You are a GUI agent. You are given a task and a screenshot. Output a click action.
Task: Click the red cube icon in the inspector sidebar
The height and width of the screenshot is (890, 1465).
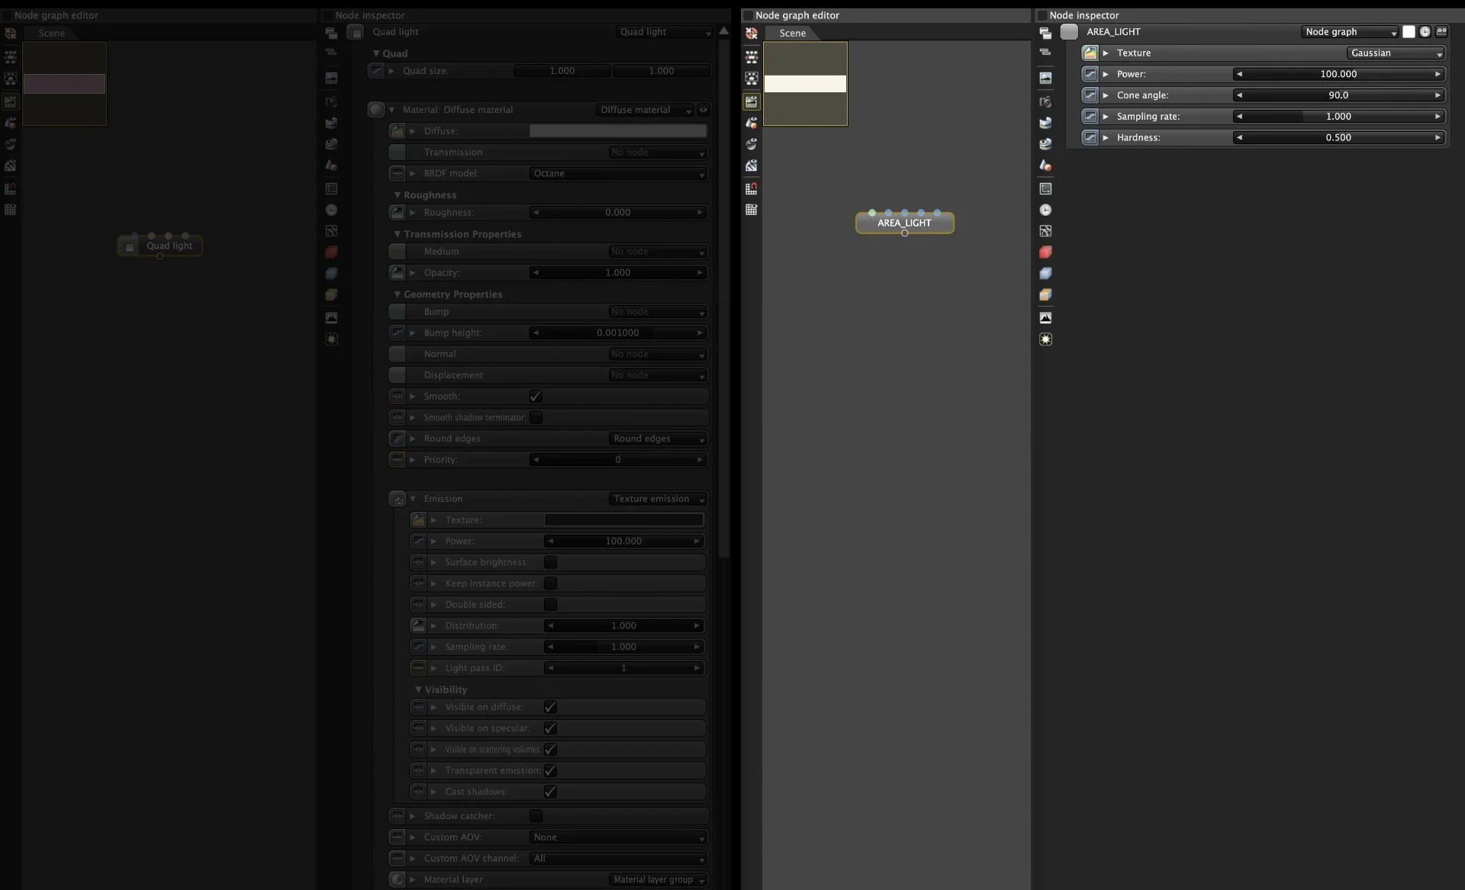coord(1045,252)
